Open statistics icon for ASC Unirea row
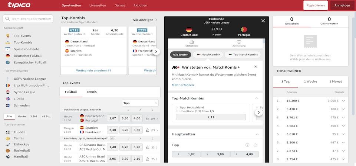The height and width of the screenshot is (166, 356). [x=147, y=159]
